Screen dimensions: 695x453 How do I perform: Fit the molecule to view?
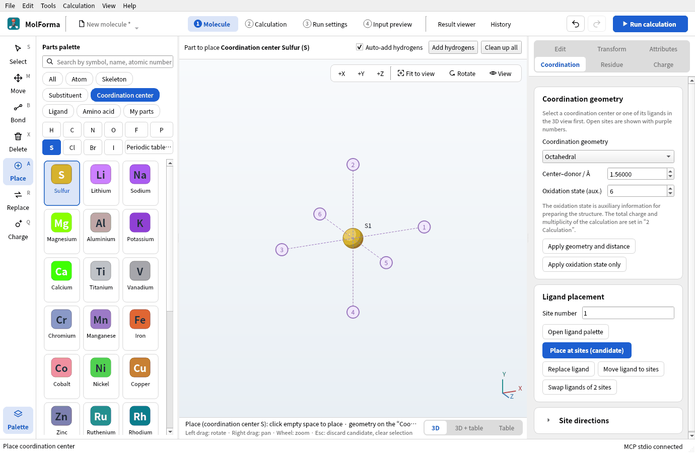416,73
